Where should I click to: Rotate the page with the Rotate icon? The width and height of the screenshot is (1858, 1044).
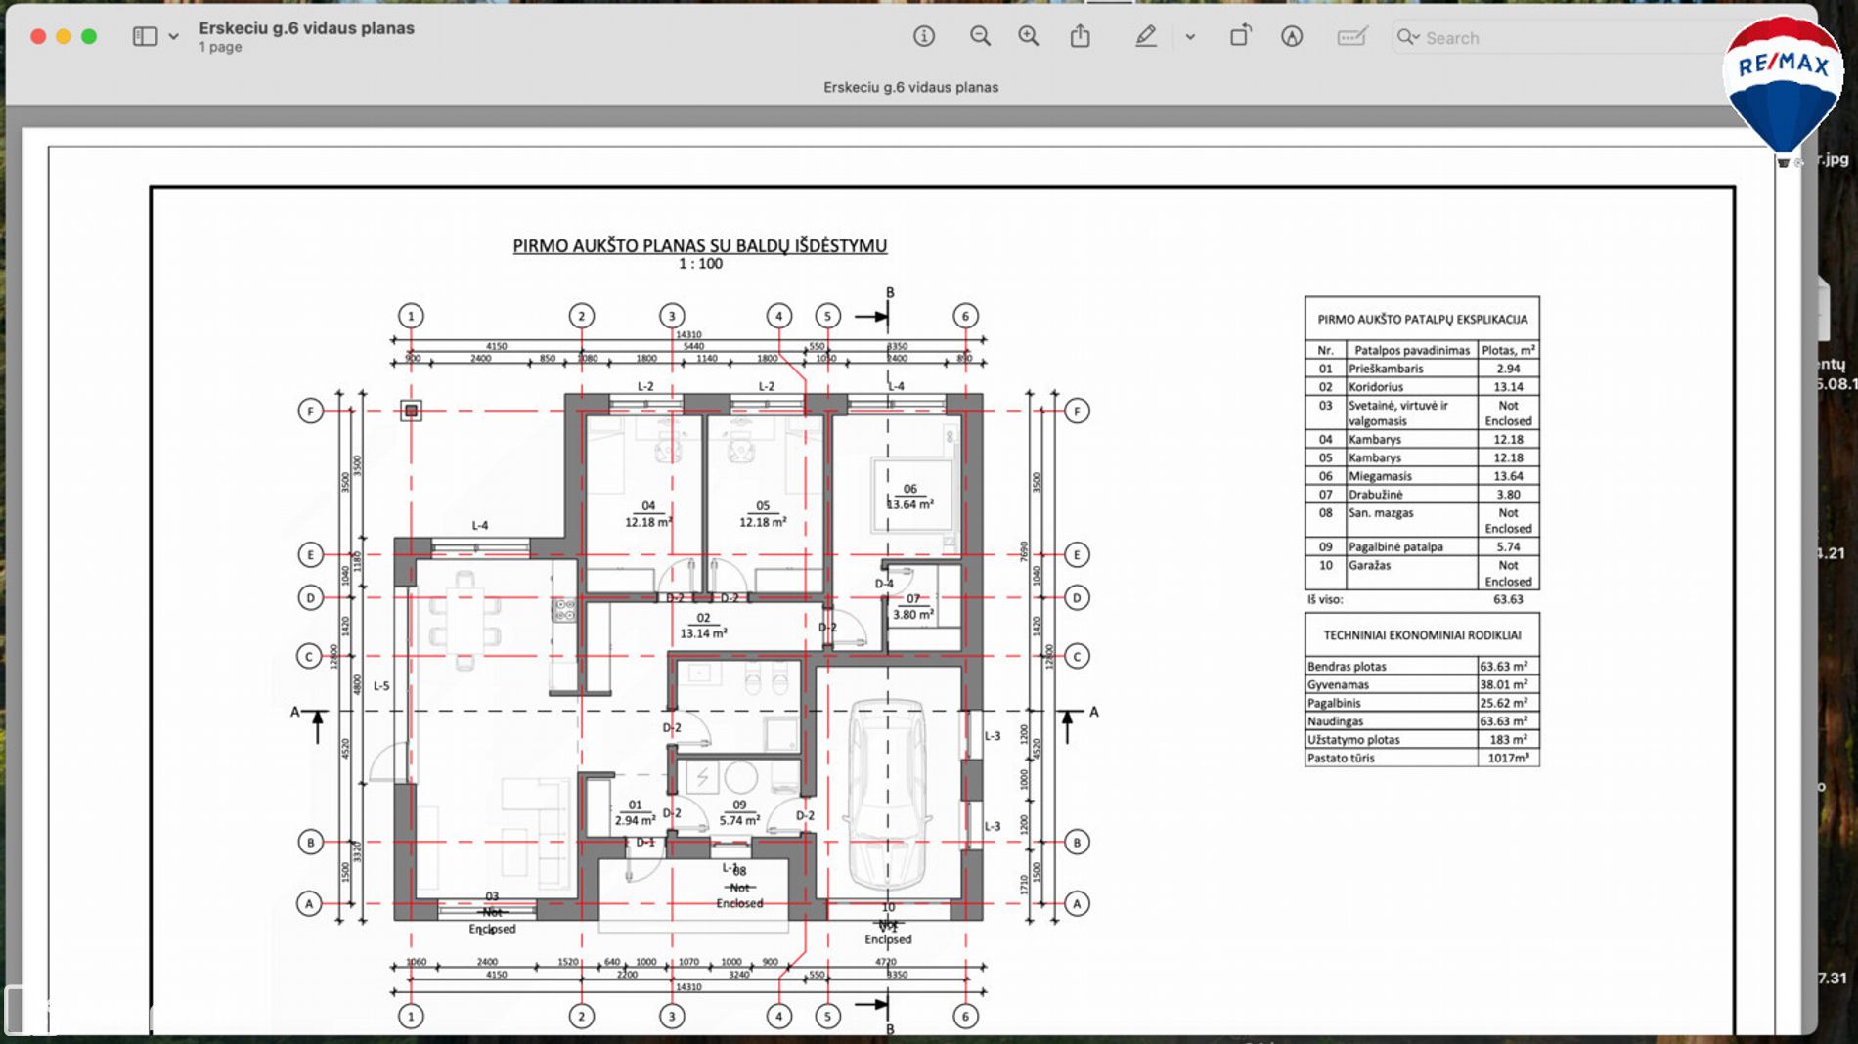pos(1240,37)
